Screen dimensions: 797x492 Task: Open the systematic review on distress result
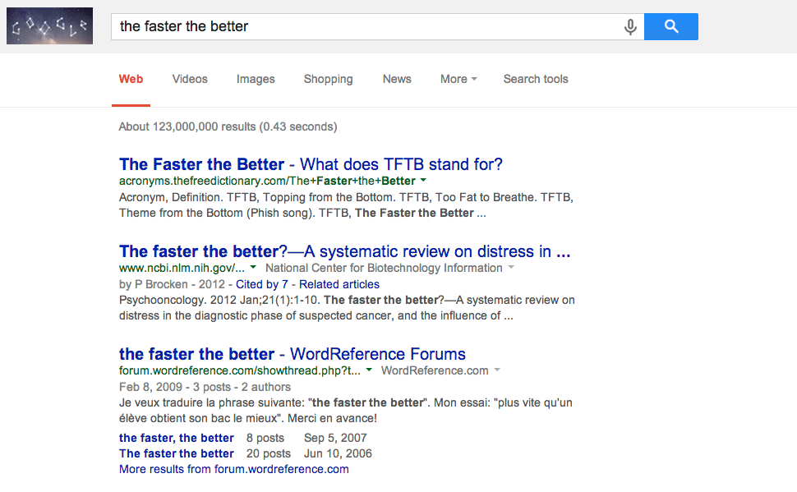[344, 251]
